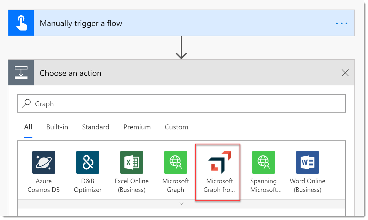Click the search box containing Graph
368x220 pixels.
coord(181,103)
